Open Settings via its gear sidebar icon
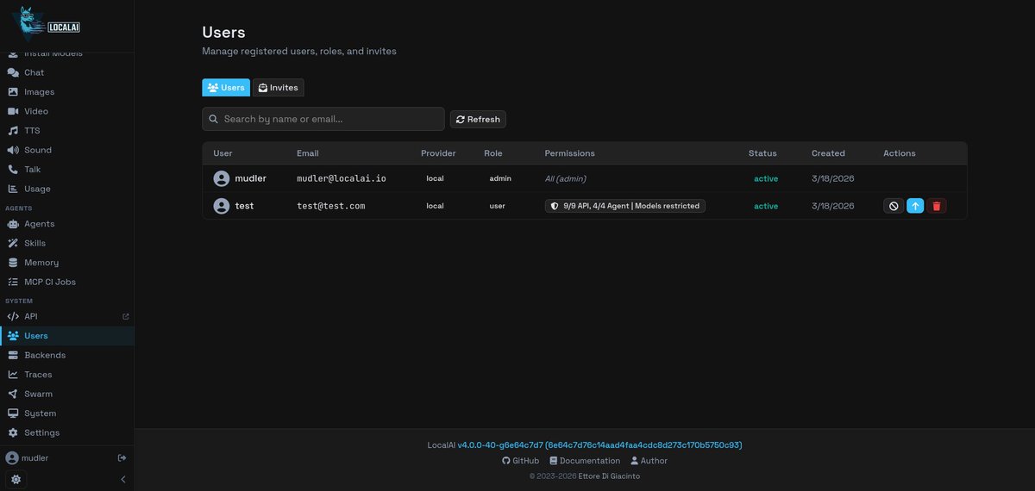The image size is (1035, 491). click(x=13, y=432)
